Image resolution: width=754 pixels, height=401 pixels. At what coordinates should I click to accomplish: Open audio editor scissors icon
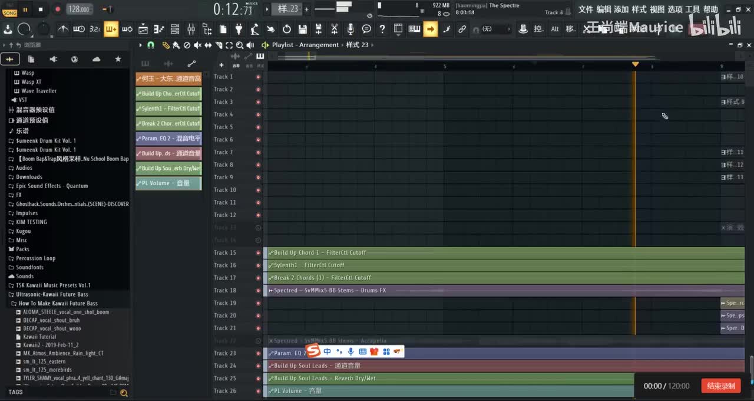pyautogui.click(x=334, y=29)
